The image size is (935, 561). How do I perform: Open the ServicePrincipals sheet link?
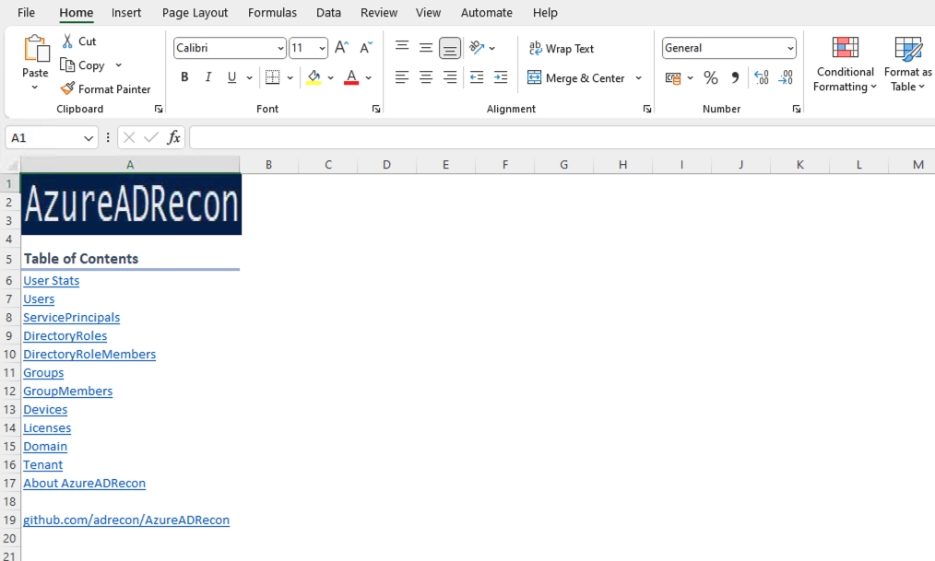(x=71, y=318)
